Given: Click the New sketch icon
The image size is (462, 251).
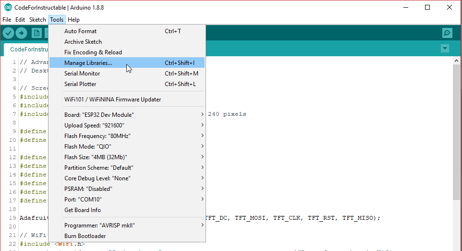Looking at the screenshot, I should (36, 33).
